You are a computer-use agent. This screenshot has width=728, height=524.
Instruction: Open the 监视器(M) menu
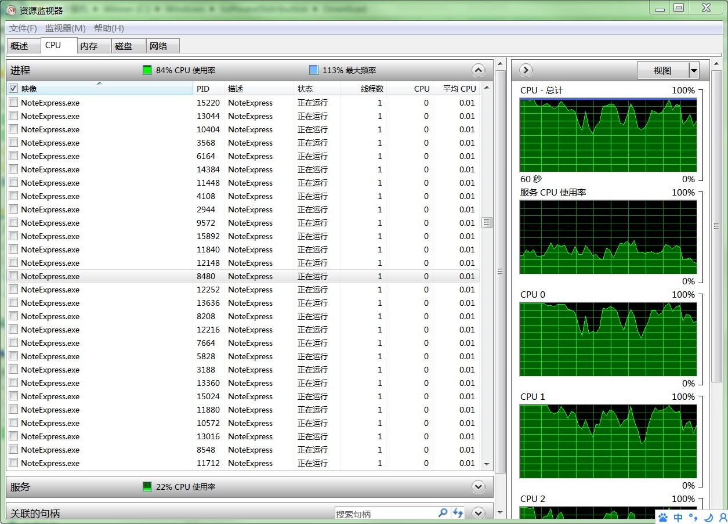tap(66, 28)
